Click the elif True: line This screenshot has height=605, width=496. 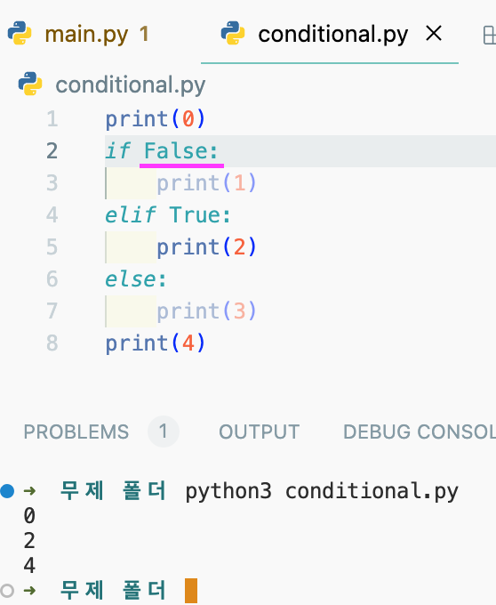pyautogui.click(x=168, y=215)
